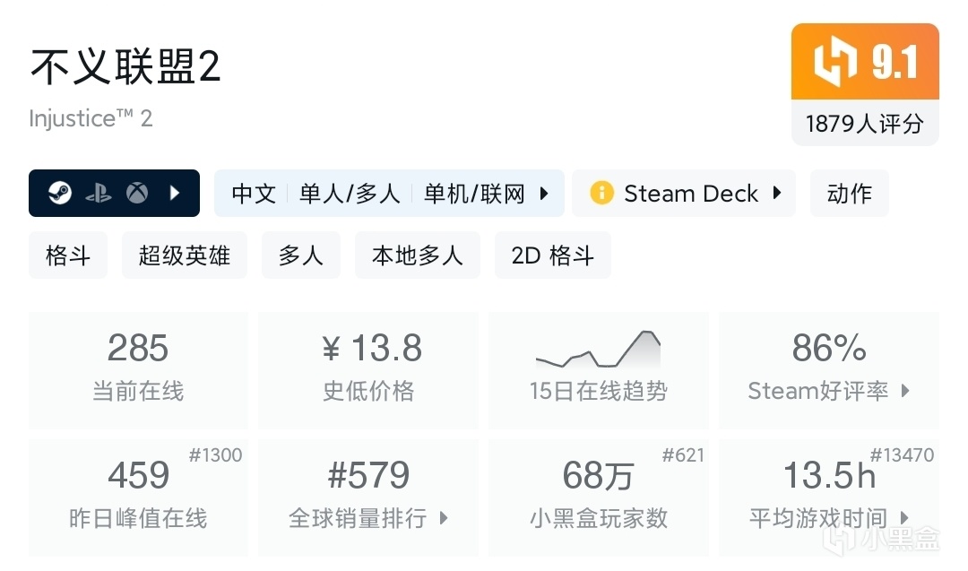Expand Steam Deck compatibility details

coord(777,193)
